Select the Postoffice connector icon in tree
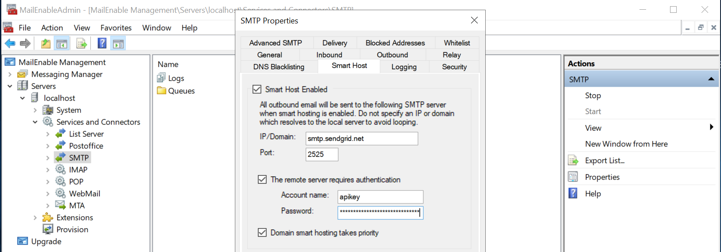Screen dimensions: 721x252 pyautogui.click(x=60, y=146)
